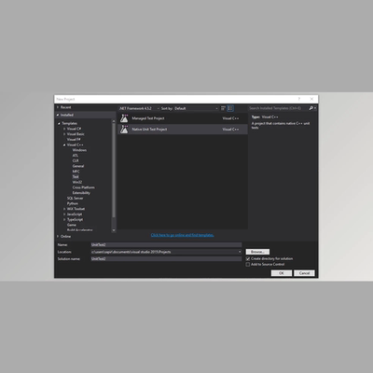Click the tree scrollbar up arrow
The image size is (373, 373).
[114, 121]
